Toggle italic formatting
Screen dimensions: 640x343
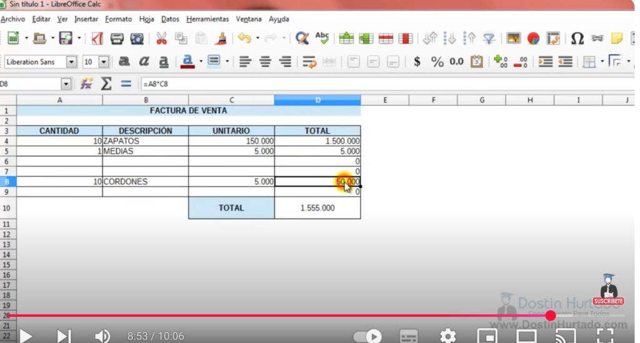(144, 62)
